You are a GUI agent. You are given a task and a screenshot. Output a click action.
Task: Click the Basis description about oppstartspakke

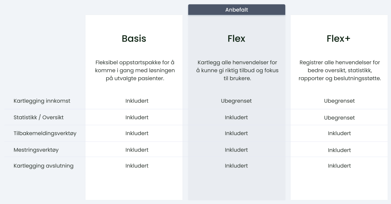(135, 70)
